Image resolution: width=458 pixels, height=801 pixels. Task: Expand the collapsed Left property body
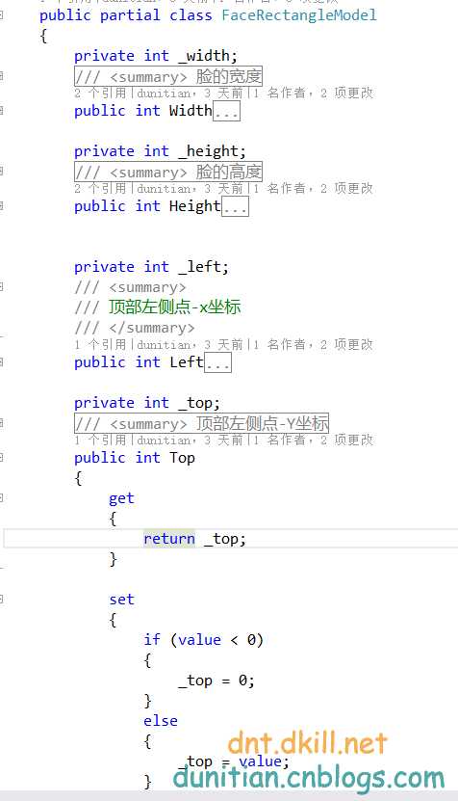pos(217,362)
